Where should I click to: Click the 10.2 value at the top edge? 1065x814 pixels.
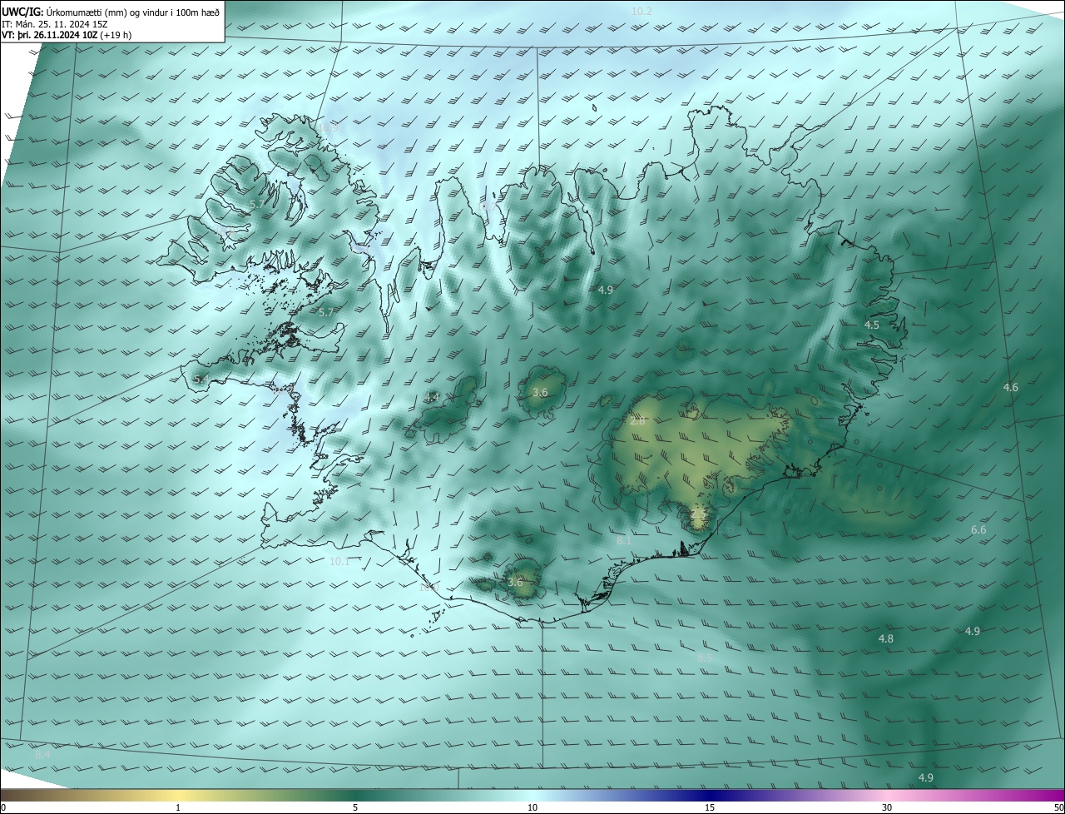point(641,12)
